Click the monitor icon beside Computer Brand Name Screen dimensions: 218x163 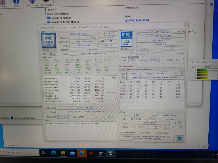pos(49,22)
